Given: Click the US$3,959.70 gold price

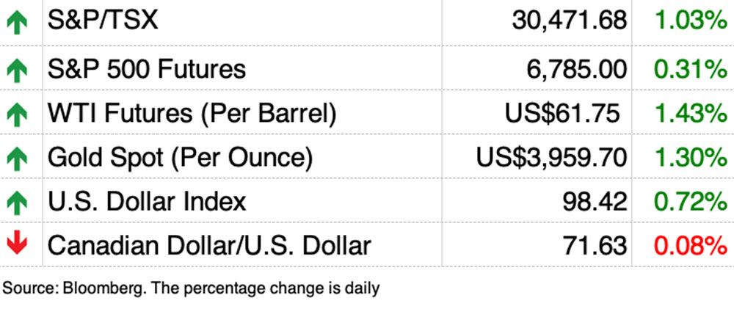Looking at the screenshot, I should [551, 157].
